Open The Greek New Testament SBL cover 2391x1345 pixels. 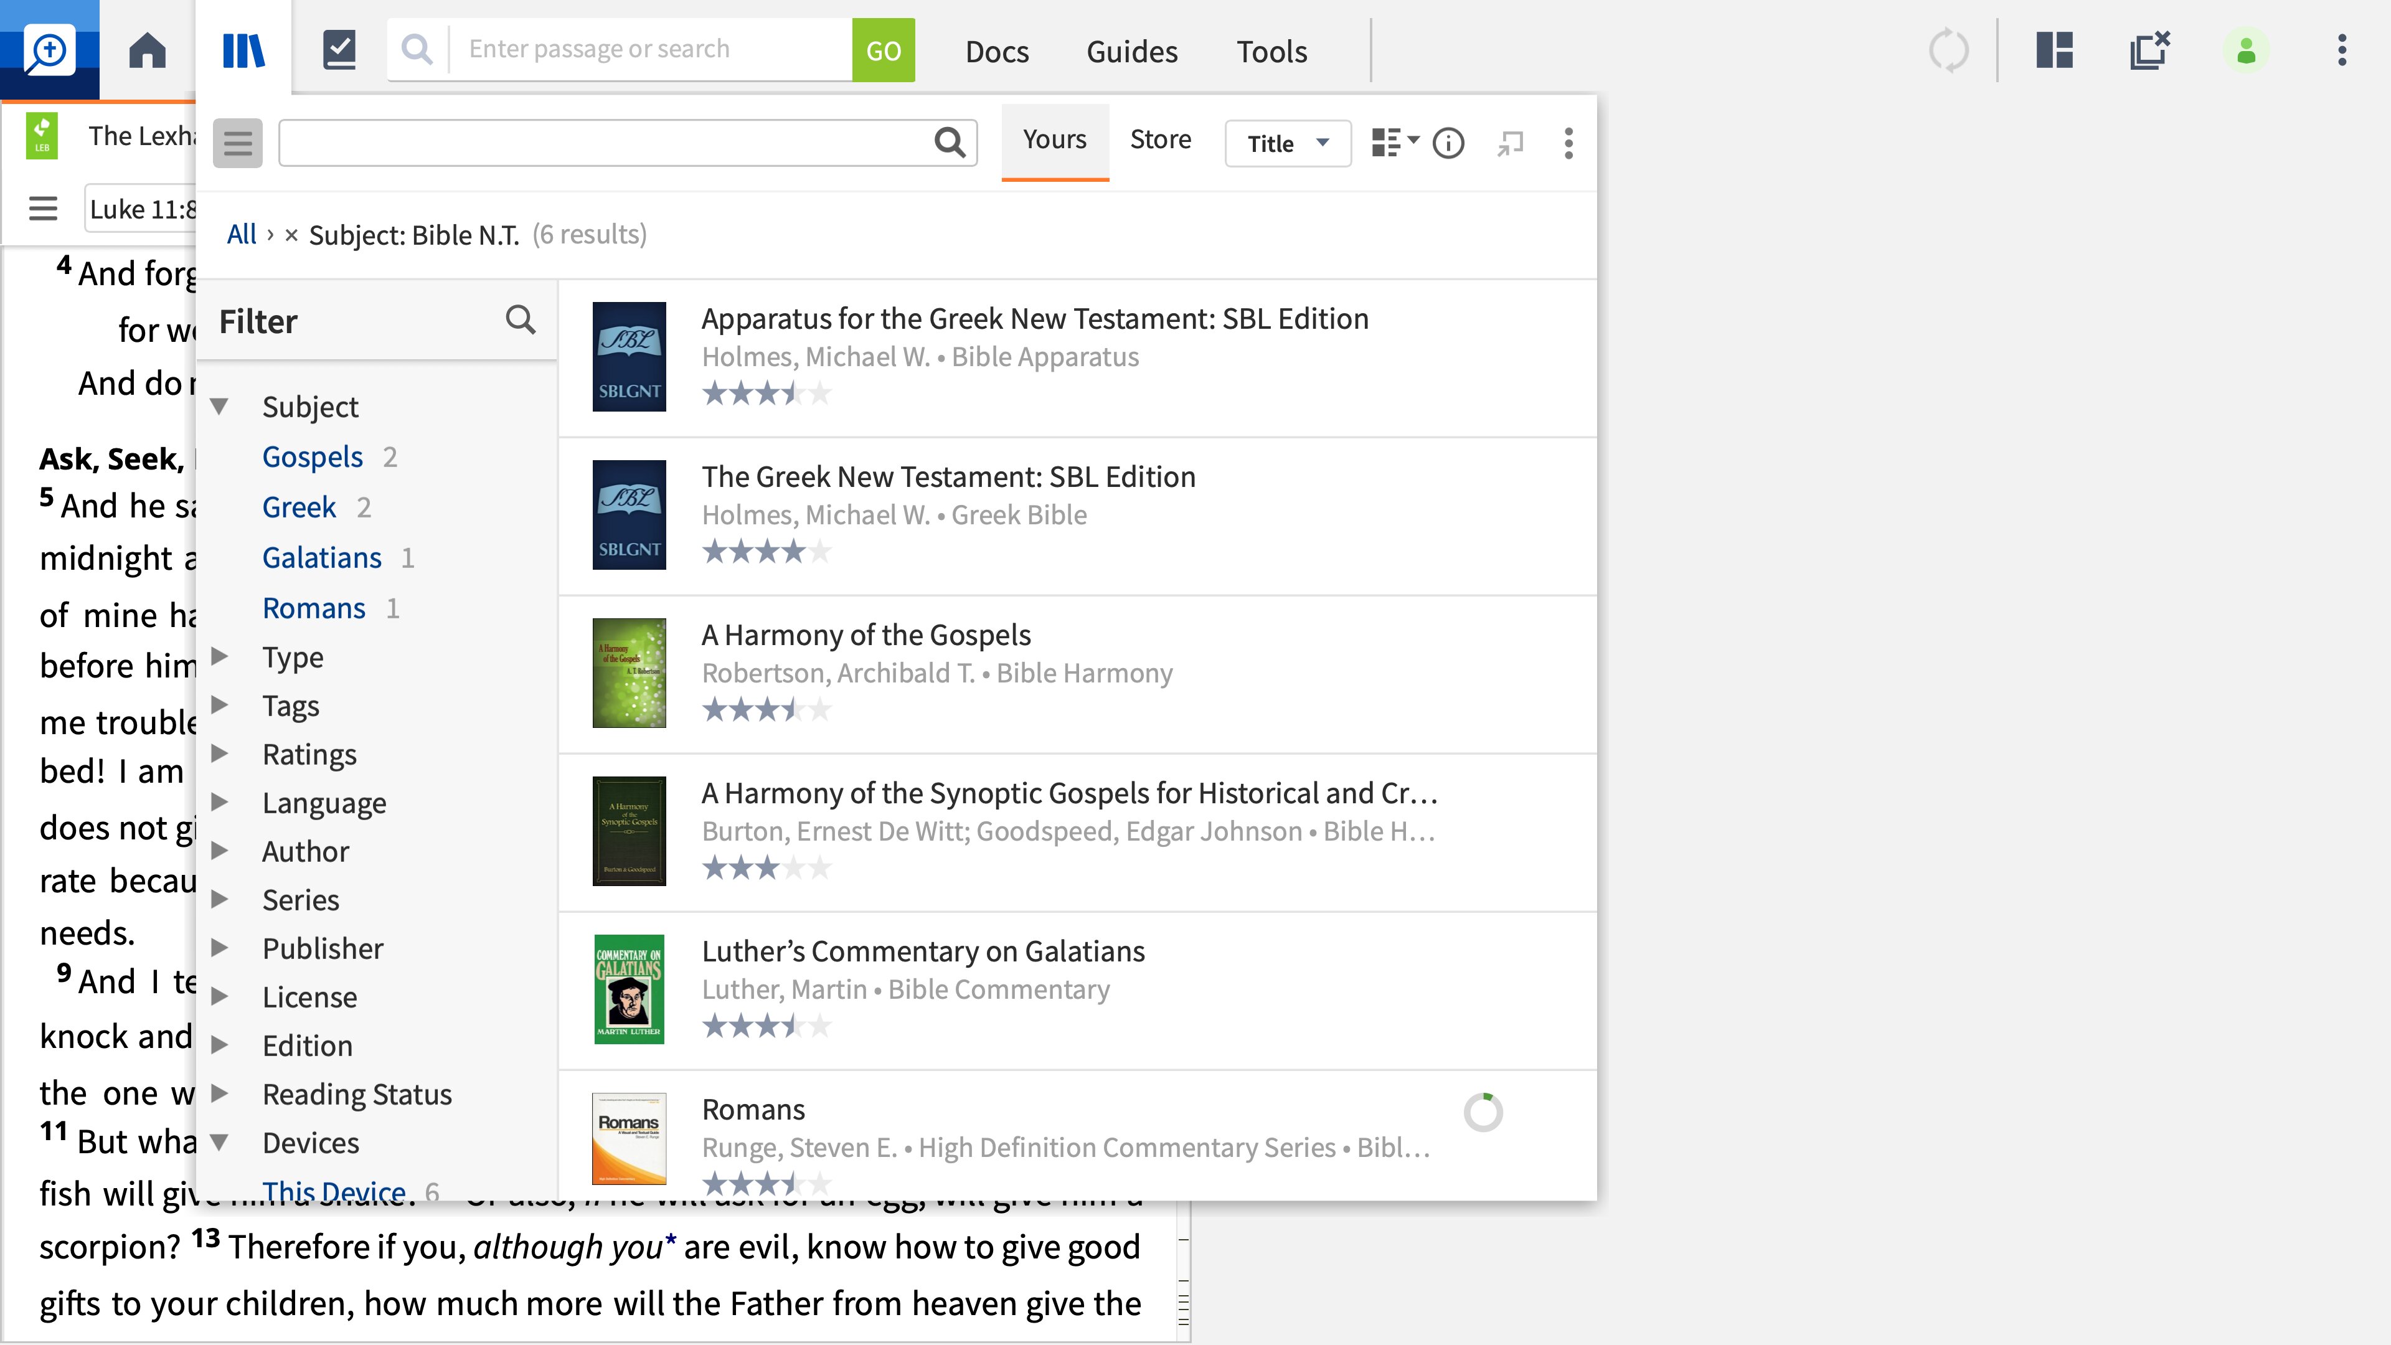pos(630,514)
